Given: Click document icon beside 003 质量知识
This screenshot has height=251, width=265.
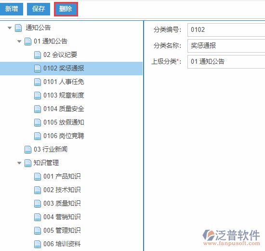Looking at the screenshot, I should 38,204.
